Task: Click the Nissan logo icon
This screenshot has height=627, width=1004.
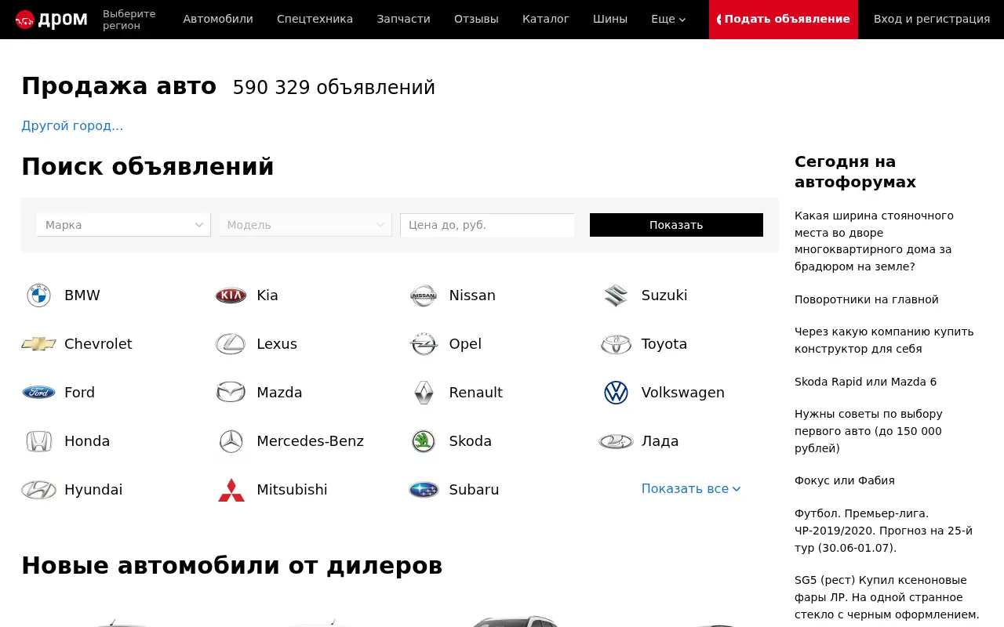Action: click(x=424, y=295)
